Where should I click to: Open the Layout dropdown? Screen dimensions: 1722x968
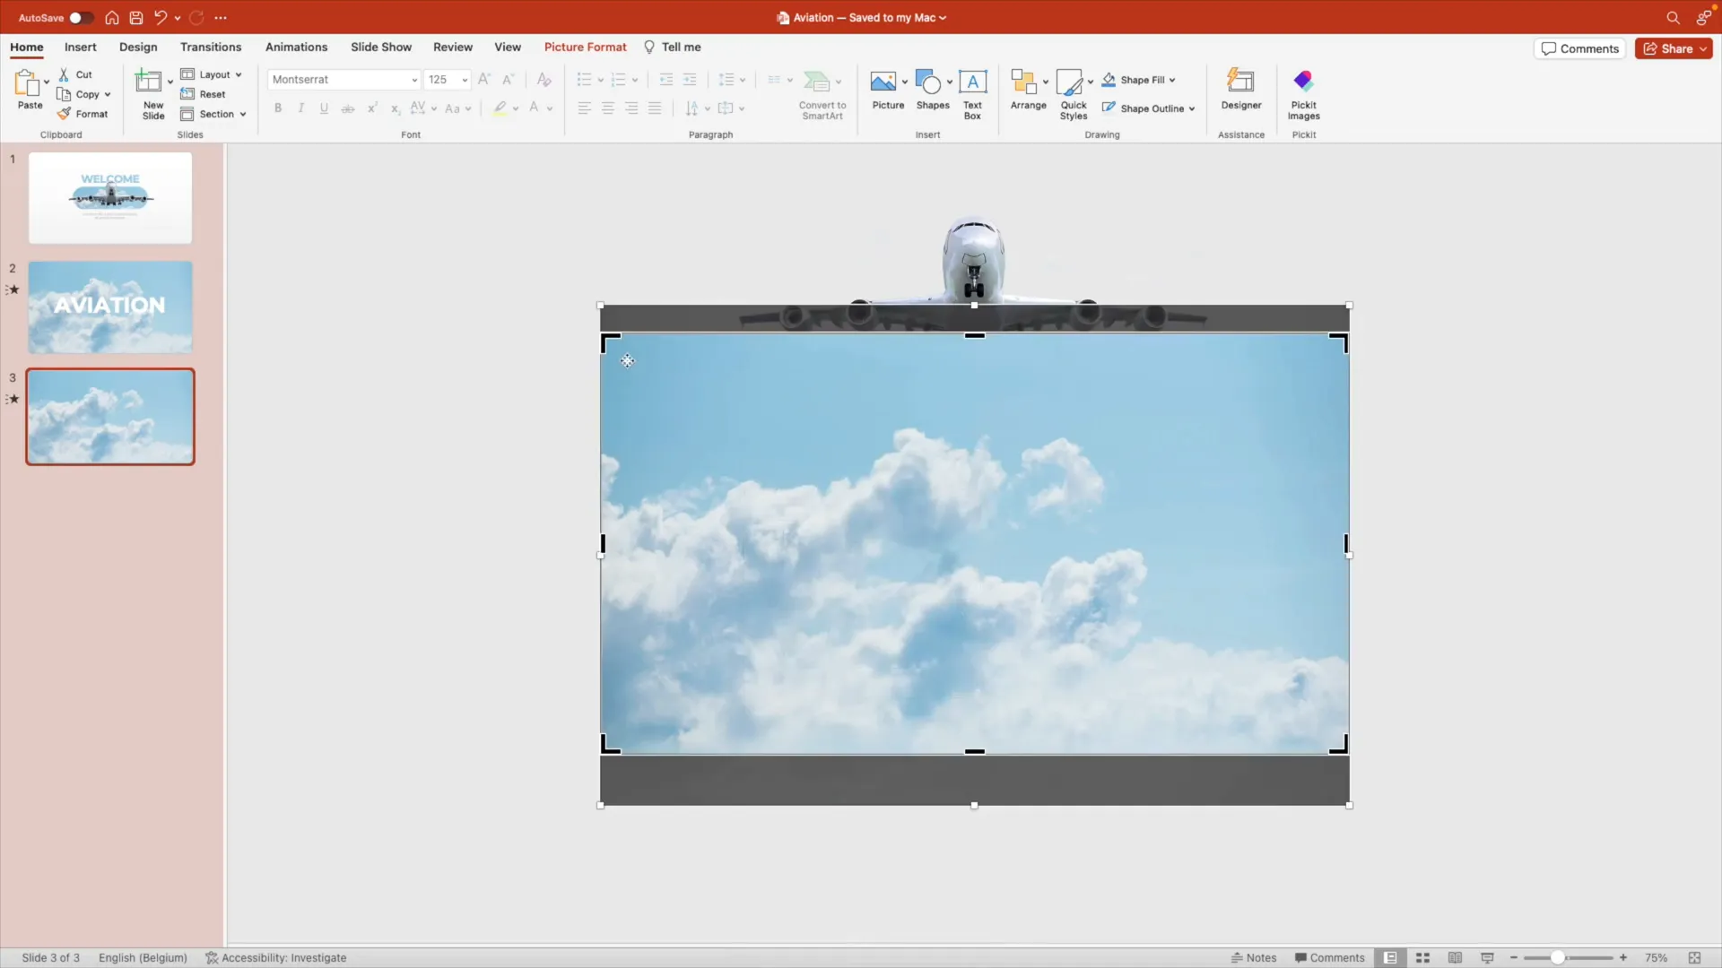pyautogui.click(x=212, y=74)
